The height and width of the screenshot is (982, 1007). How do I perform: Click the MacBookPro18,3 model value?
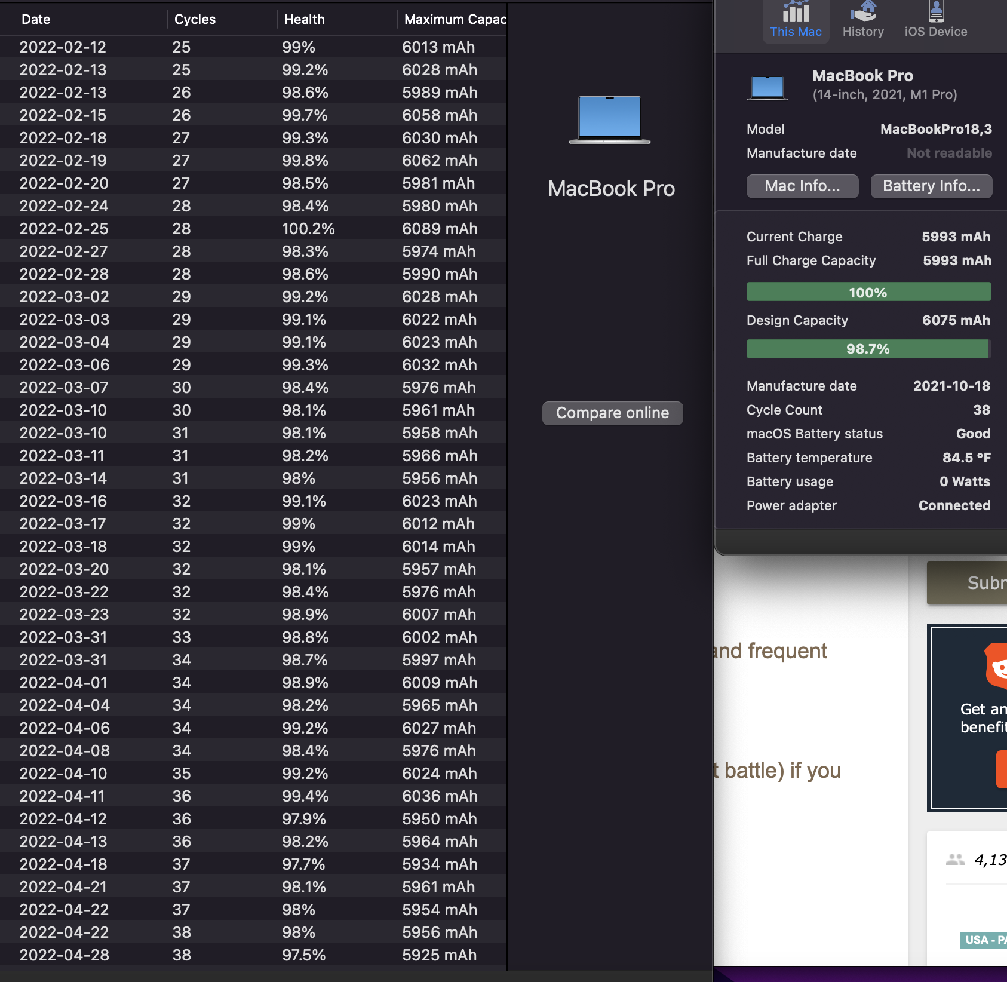point(936,129)
